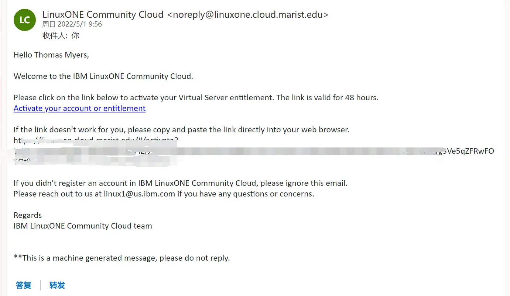
Task: Click the greeting Hello Thomas Myers
Action: [51, 55]
